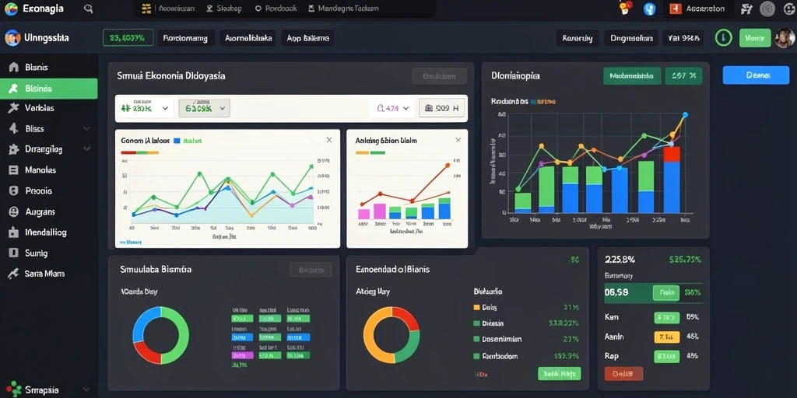The width and height of the screenshot is (797, 398).
Task: Close the Anlaieg bar chart card
Action: tap(458, 140)
